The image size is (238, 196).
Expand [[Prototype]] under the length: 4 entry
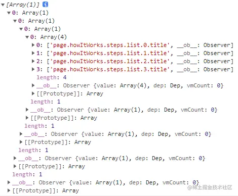click(x=33, y=93)
